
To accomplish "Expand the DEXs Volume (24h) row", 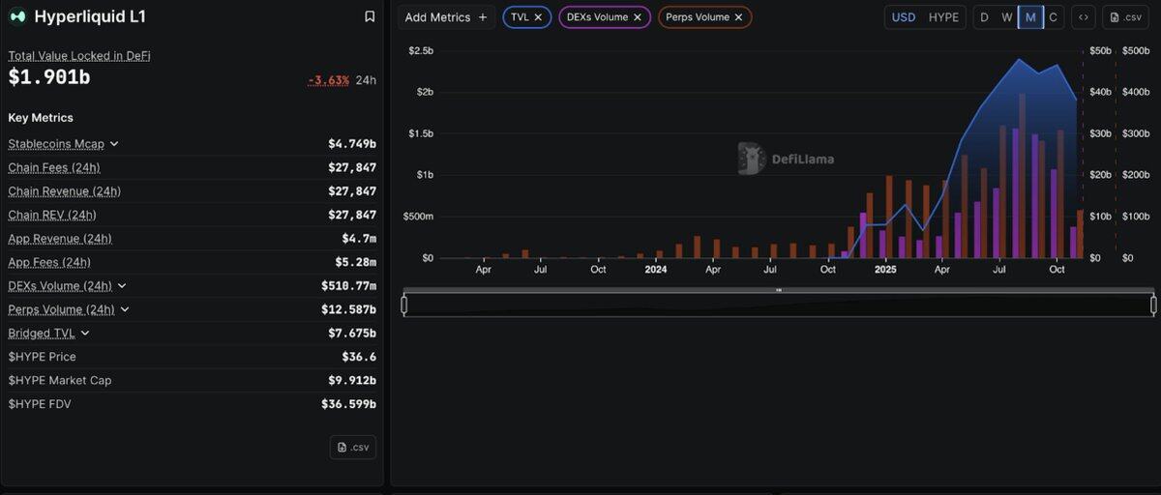I will [x=122, y=286].
